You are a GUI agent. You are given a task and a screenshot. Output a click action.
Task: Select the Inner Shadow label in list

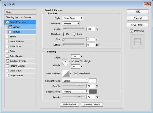[17, 42]
